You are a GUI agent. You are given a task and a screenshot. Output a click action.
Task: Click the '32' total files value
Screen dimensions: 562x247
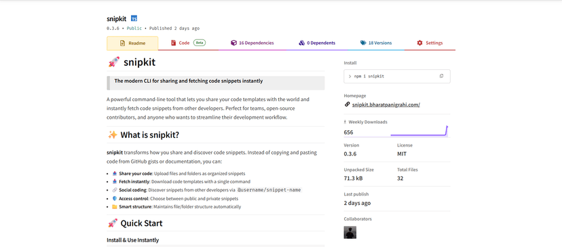click(x=400, y=178)
